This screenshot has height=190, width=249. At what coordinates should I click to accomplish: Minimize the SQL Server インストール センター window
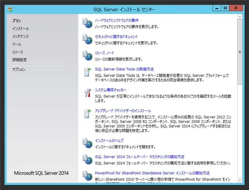coord(217,8)
